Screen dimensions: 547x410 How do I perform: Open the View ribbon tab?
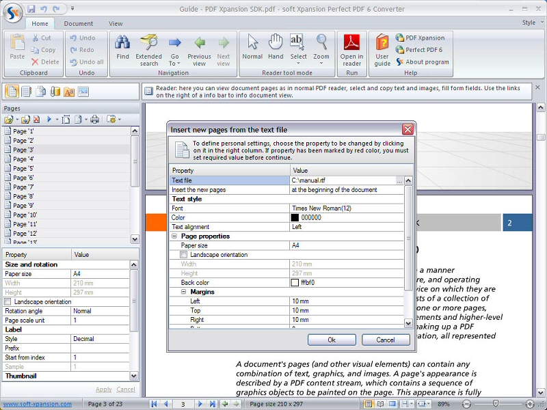pyautogui.click(x=116, y=24)
